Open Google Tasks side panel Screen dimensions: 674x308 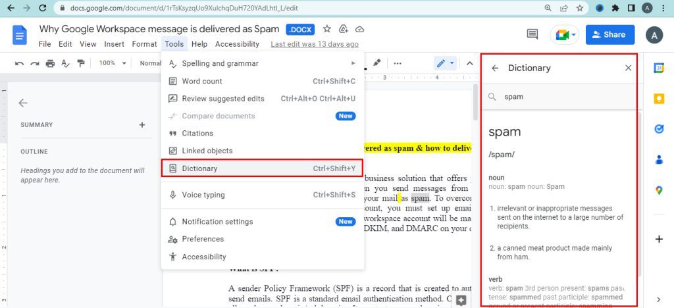tap(659, 129)
